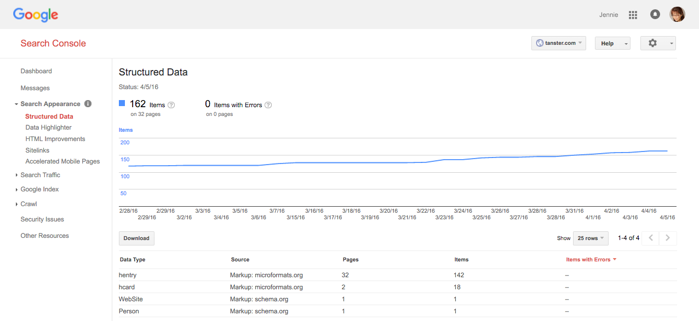Click the next page arrow in pagination

click(x=667, y=238)
